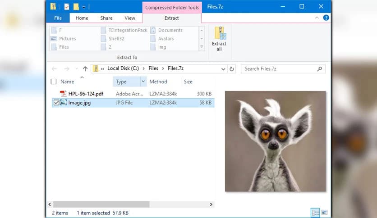Switch to the View ribbon tab
Viewport: 377px width, 218px height.
click(130, 18)
